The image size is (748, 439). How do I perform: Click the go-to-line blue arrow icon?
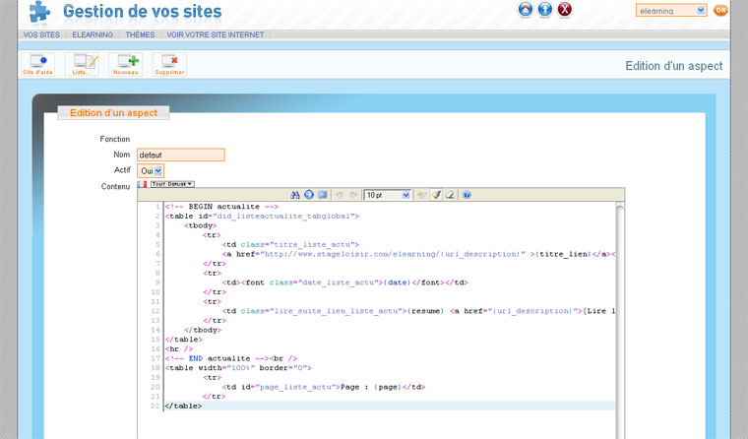[x=309, y=195]
